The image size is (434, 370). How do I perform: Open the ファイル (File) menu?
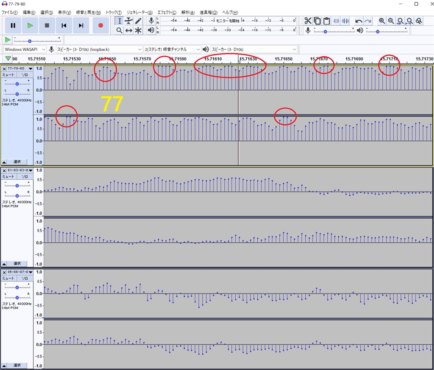click(x=10, y=12)
